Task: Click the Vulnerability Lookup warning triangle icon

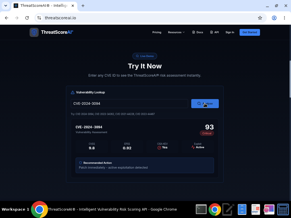Action: coord(72,92)
